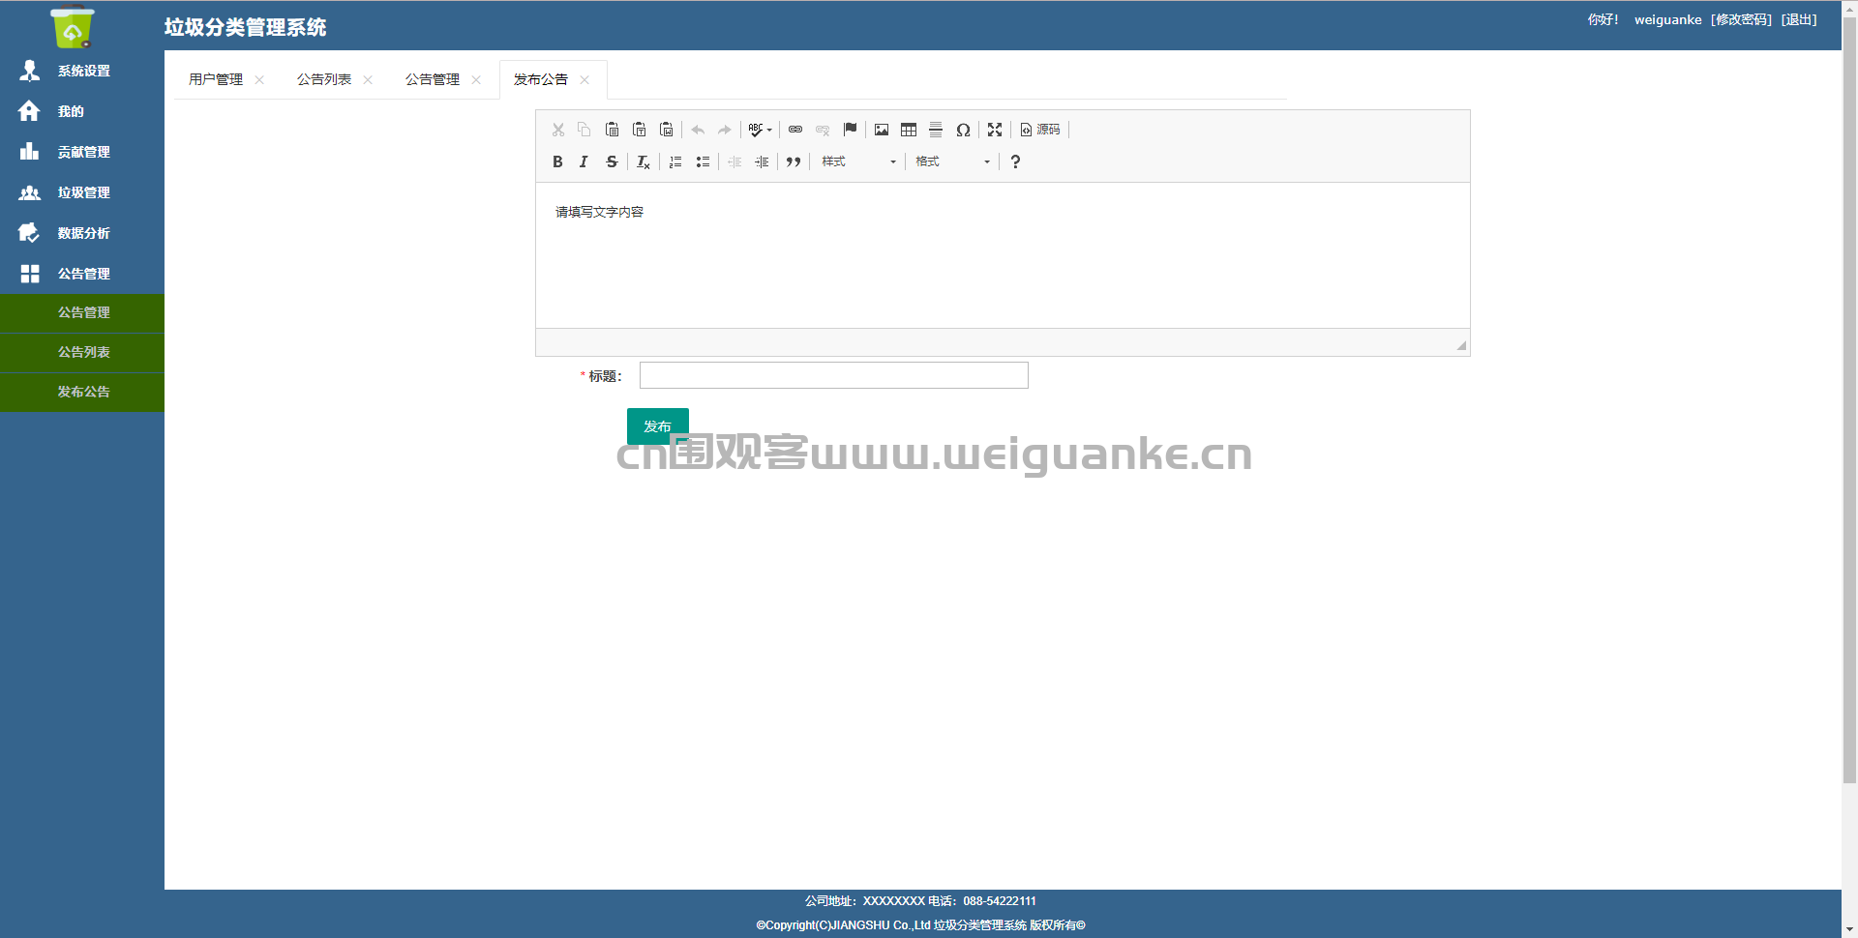Toggle the bulleted list

[703, 161]
